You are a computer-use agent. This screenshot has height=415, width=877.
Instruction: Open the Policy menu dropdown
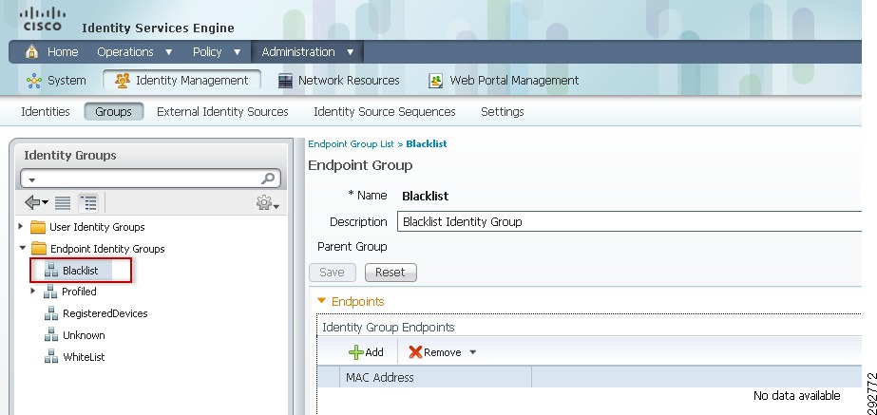point(238,52)
